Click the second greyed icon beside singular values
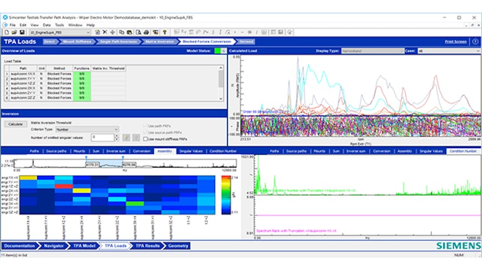This screenshot has height=271, width=482. point(136,138)
